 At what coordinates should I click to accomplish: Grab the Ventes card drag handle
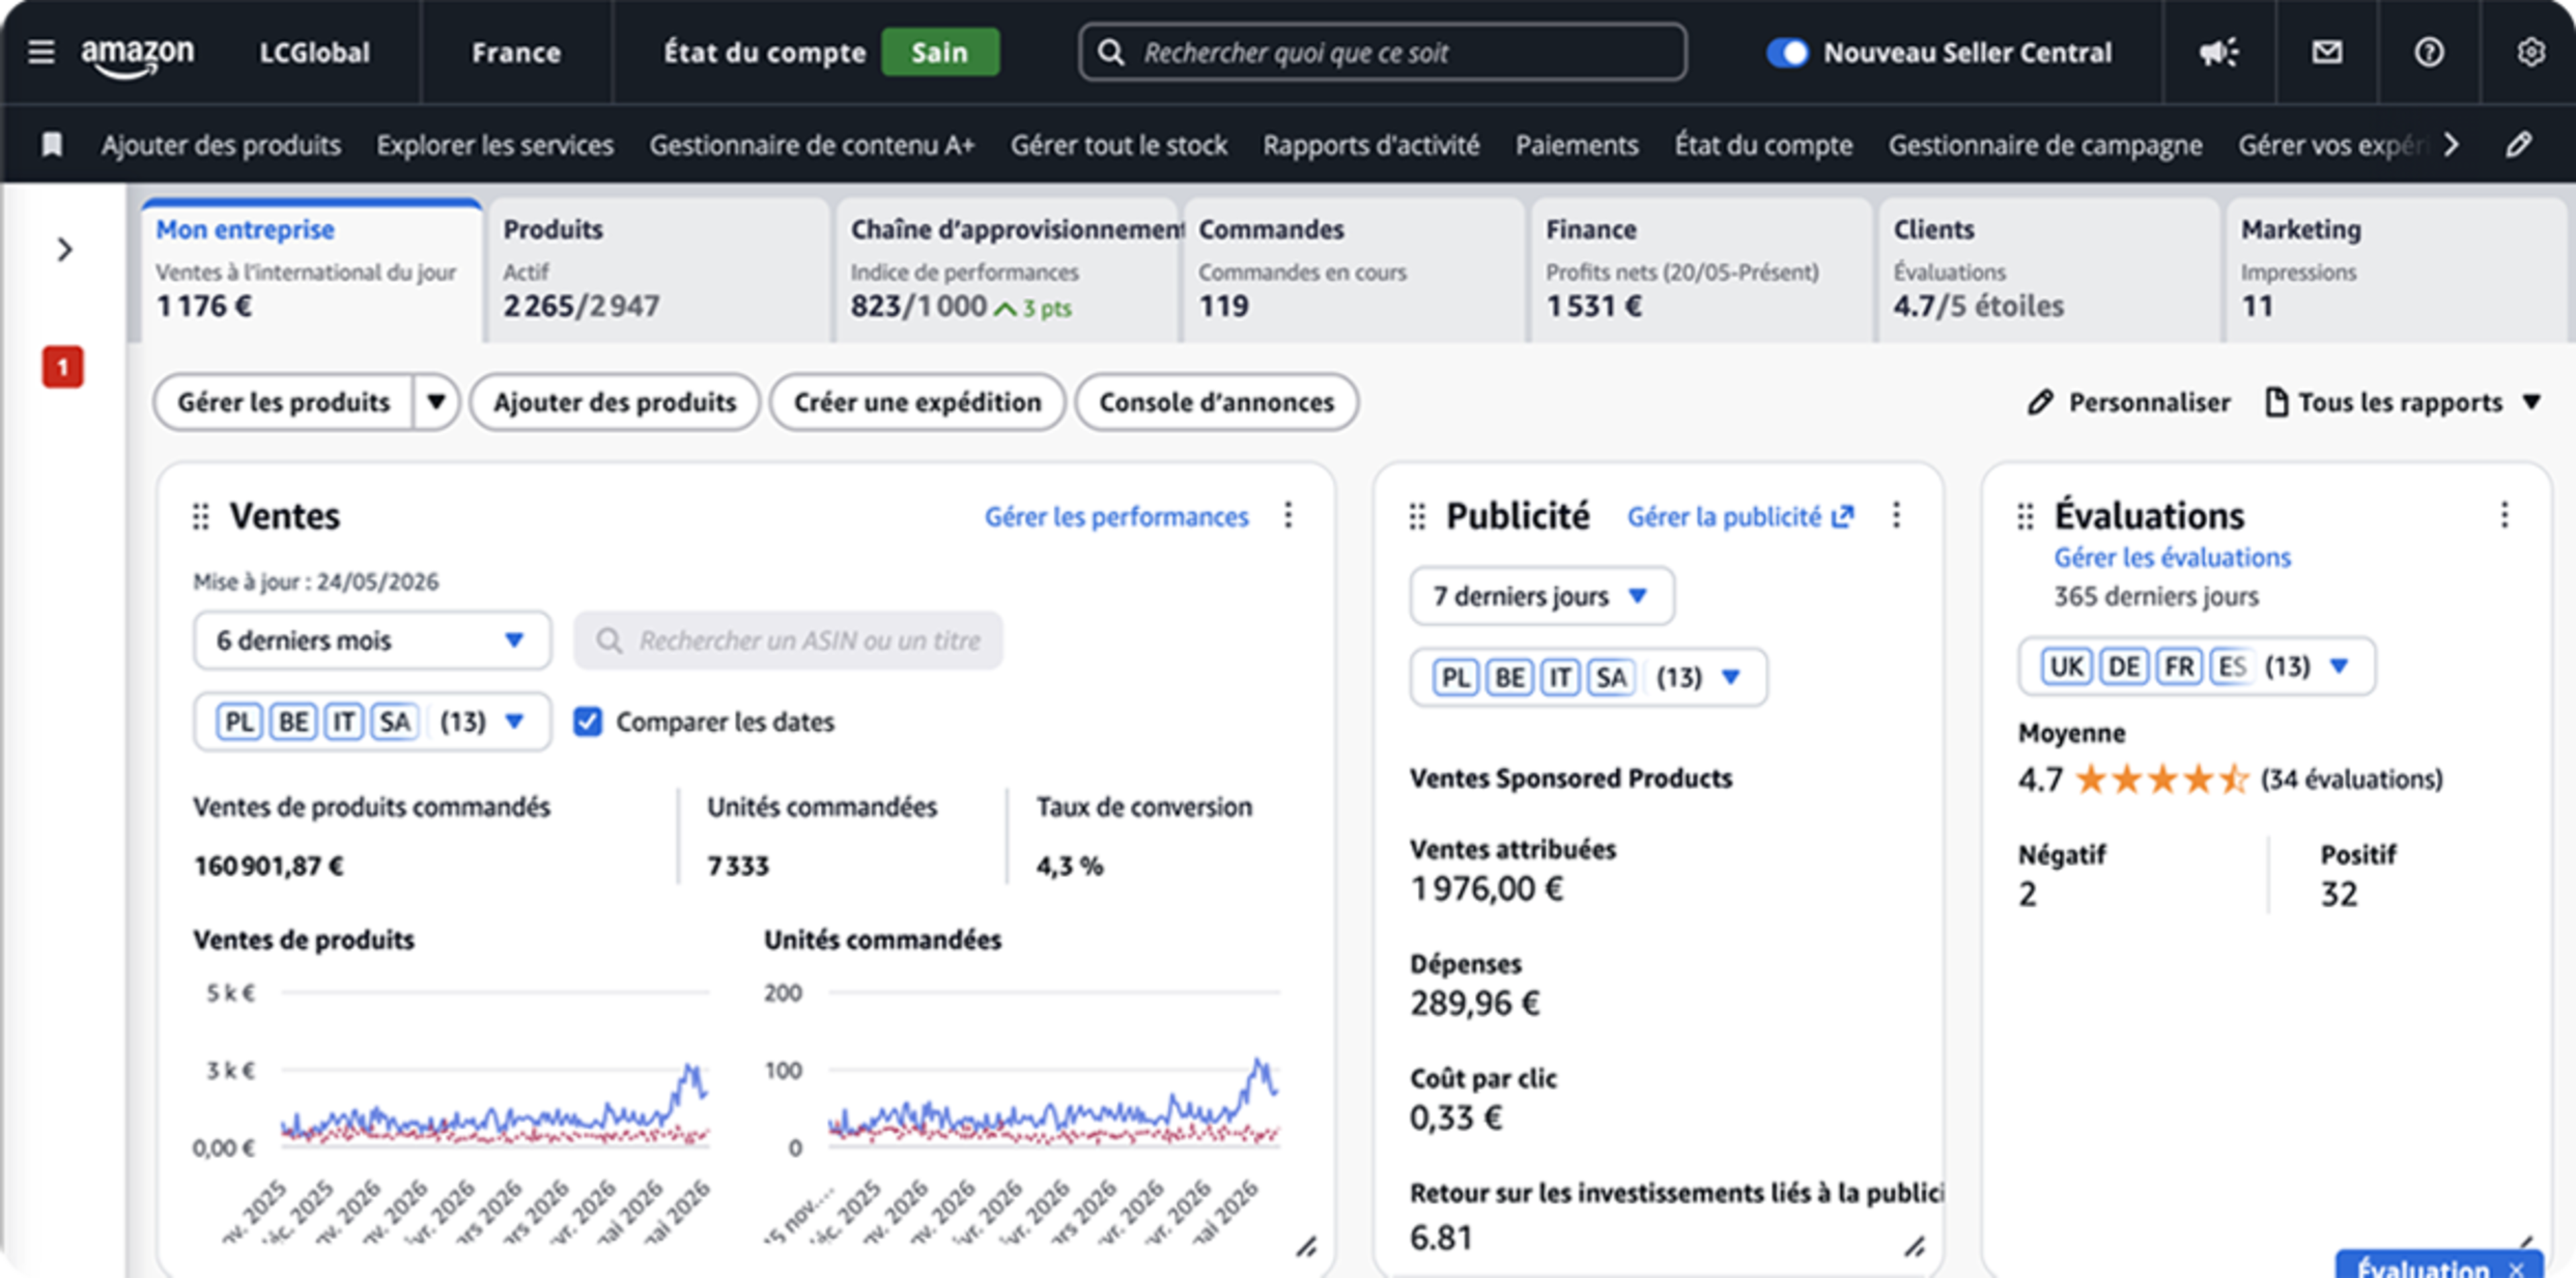click(x=201, y=516)
